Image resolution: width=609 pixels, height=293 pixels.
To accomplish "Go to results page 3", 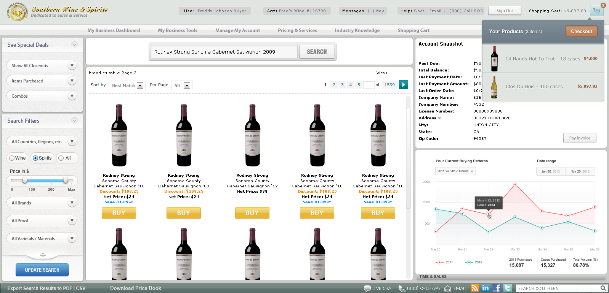I will 342,85.
